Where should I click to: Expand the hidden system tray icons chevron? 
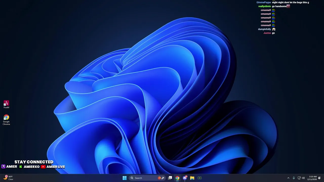[288, 178]
